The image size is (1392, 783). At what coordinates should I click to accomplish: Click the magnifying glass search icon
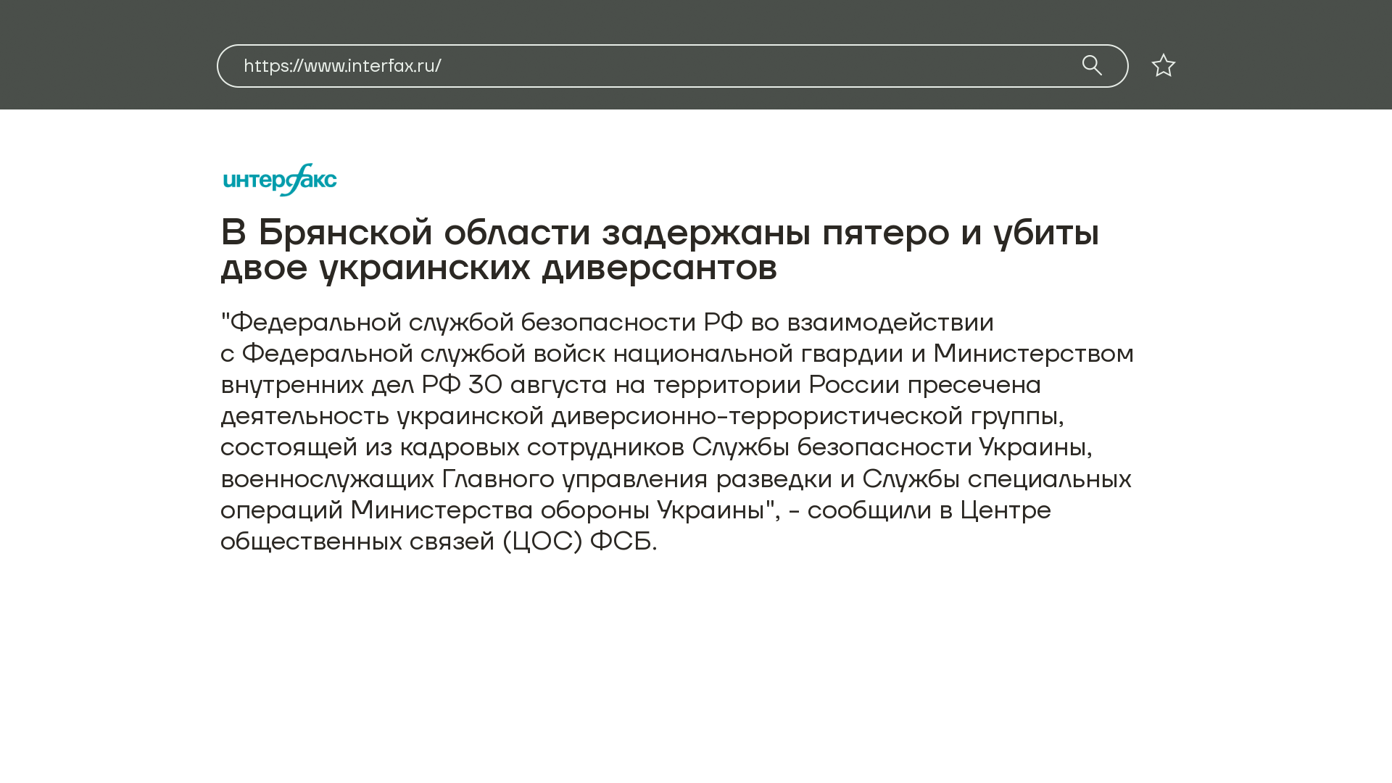click(1092, 66)
